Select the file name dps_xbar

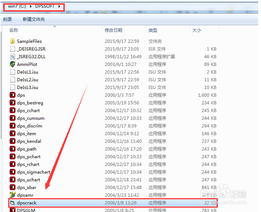[x=27, y=187]
